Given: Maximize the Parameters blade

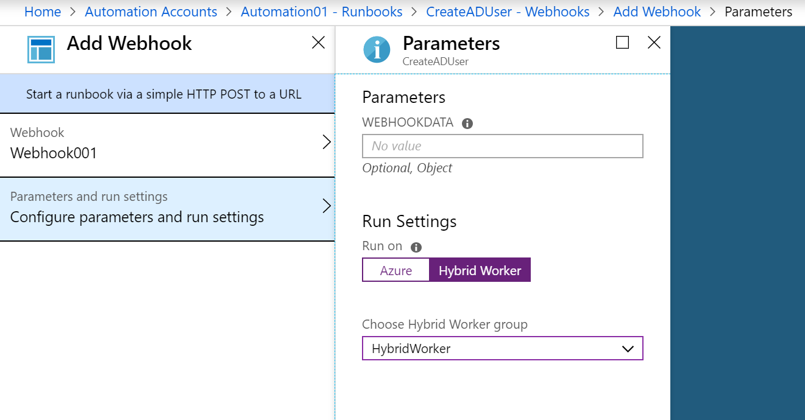Looking at the screenshot, I should coord(622,42).
